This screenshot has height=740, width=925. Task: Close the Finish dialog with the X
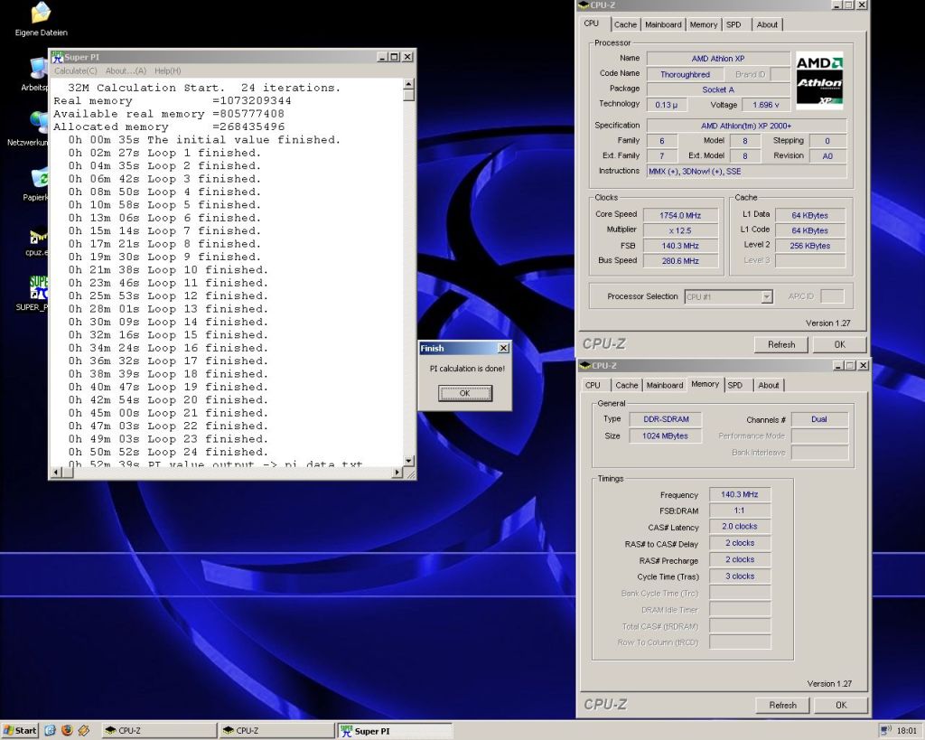click(x=503, y=348)
